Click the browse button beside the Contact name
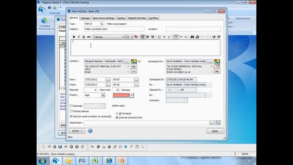The height and width of the screenshot is (165, 293). 127,61
